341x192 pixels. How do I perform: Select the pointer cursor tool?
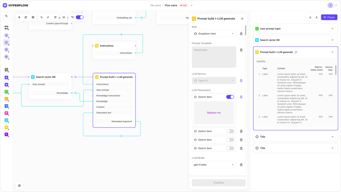pyautogui.click(x=19, y=17)
